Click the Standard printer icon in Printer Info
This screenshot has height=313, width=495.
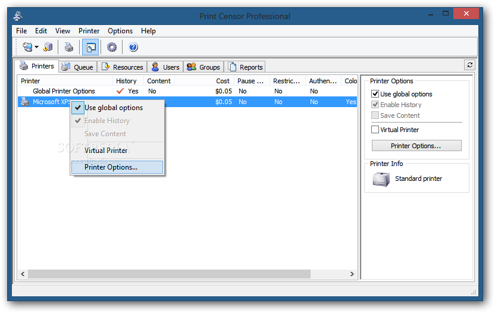point(381,179)
